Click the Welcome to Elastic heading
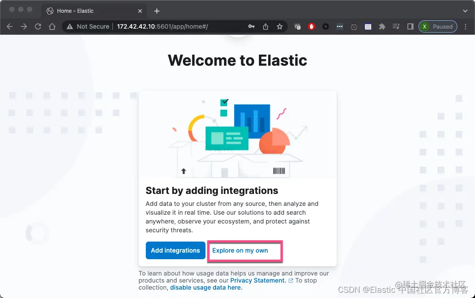This screenshot has width=475, height=298. pos(238,60)
